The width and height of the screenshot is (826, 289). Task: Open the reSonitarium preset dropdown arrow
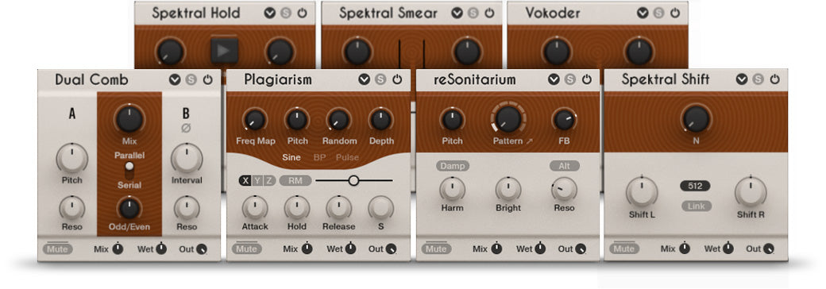pos(554,79)
